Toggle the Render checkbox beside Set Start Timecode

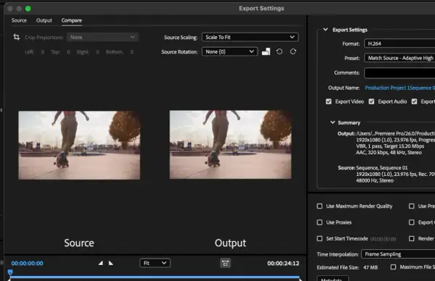(x=412, y=238)
